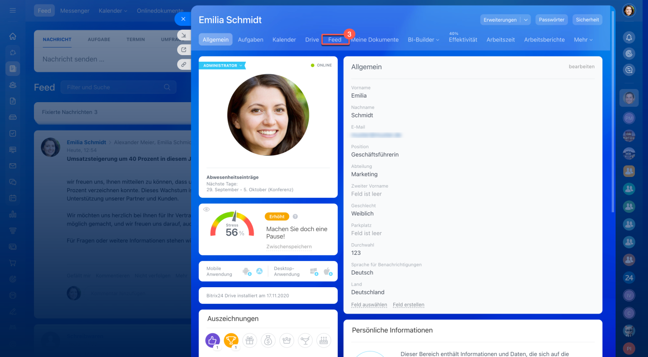Download the Windows desktop application

(314, 272)
